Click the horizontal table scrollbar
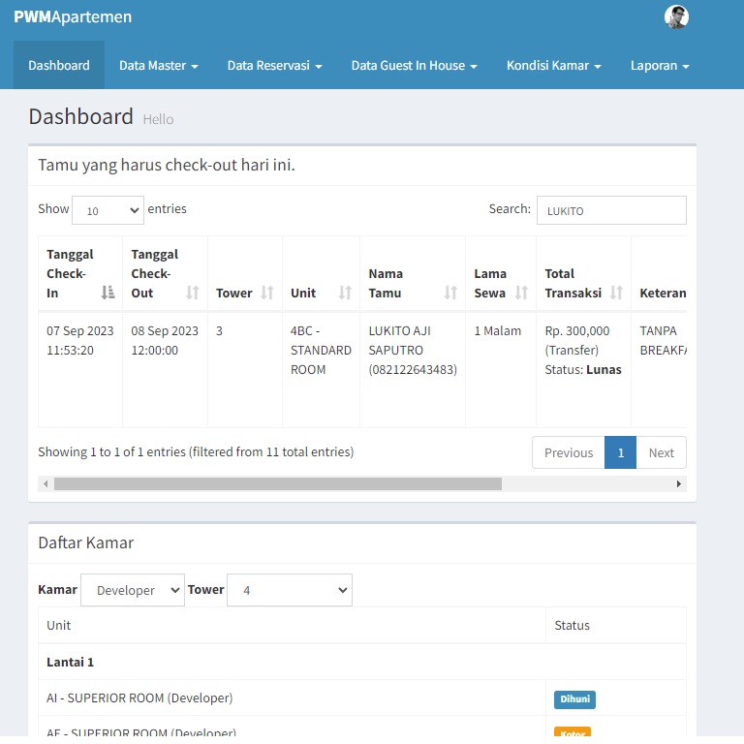Screen dimensions: 744x744 (x=277, y=483)
